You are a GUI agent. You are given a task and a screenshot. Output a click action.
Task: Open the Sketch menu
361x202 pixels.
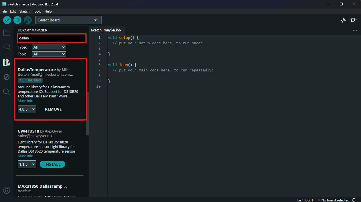24,11
